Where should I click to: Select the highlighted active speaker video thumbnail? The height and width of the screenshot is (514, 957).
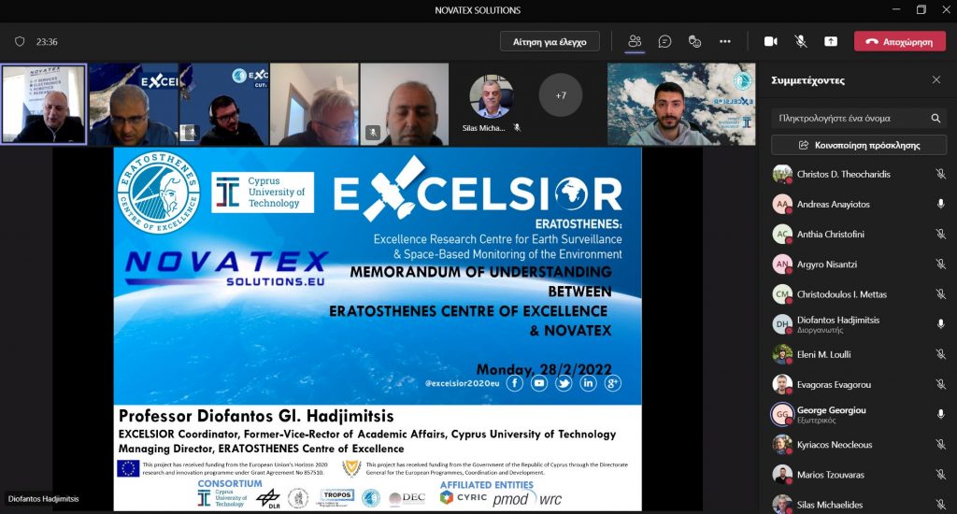click(43, 105)
